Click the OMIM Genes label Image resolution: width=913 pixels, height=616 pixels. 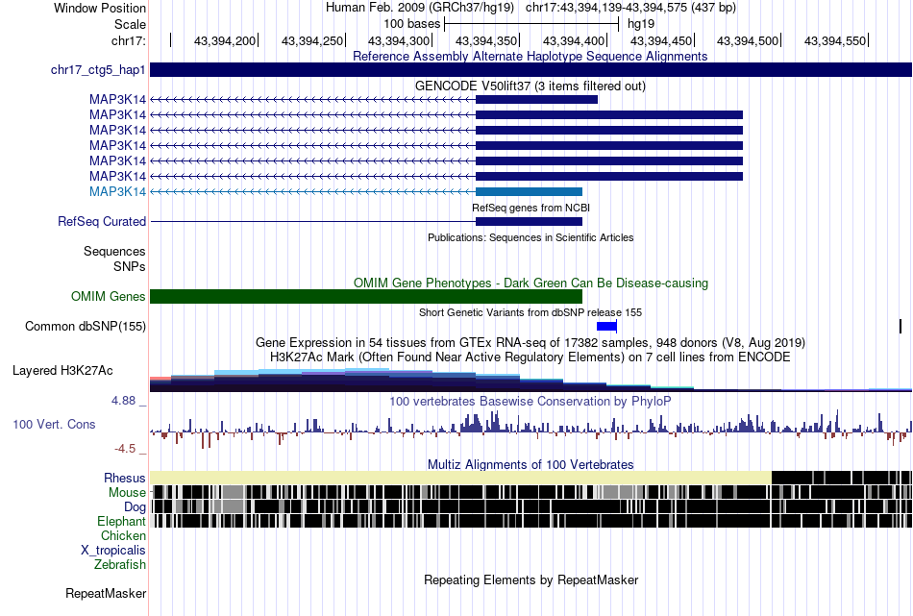pyautogui.click(x=109, y=296)
